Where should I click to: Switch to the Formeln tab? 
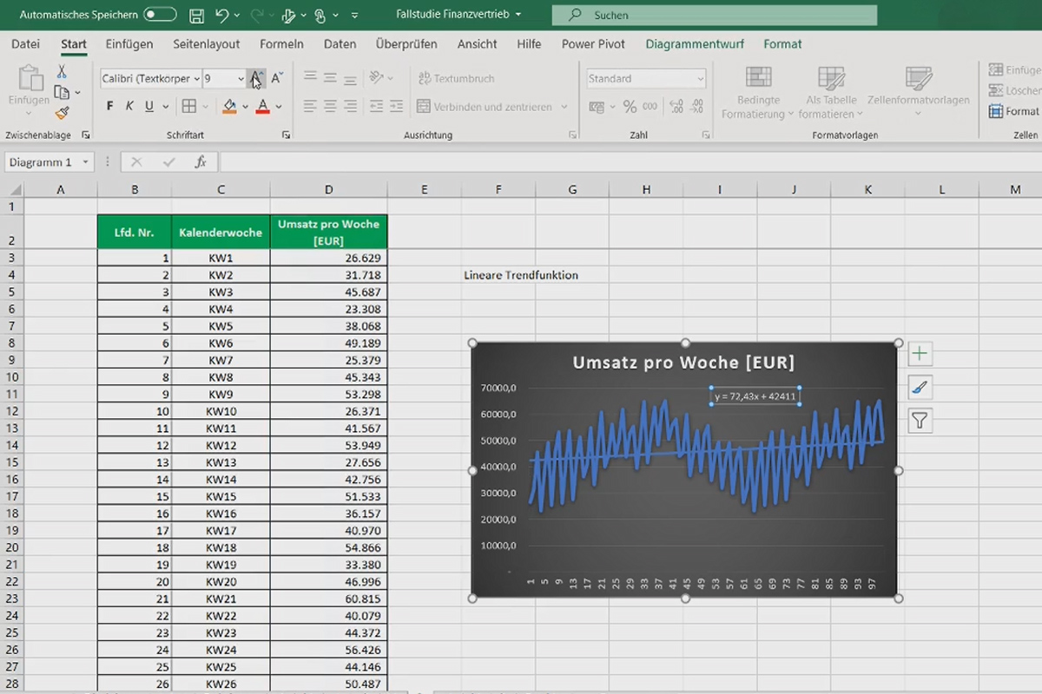click(282, 43)
